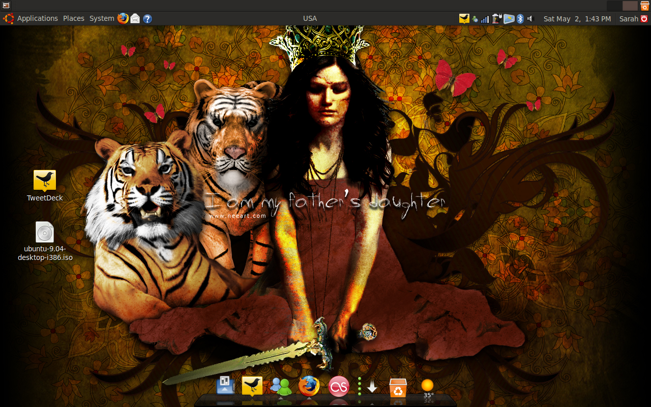Open the weather applet showing 35°

coord(428,388)
